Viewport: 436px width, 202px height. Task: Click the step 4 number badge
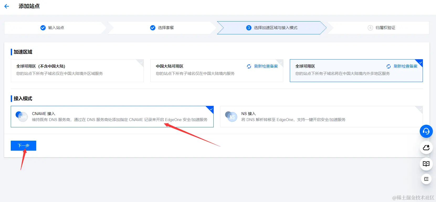click(370, 28)
